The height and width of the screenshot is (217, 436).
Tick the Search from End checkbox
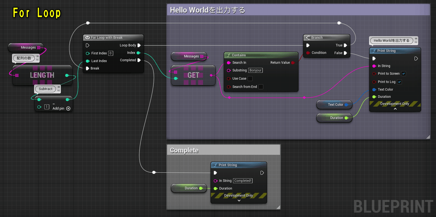tap(261, 87)
